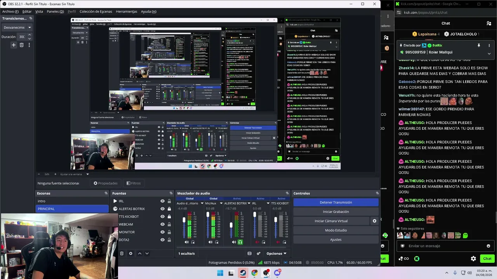Viewport: 497px width, 279px height.
Task: Undock the Fuentes panel
Action: (x=171, y=193)
